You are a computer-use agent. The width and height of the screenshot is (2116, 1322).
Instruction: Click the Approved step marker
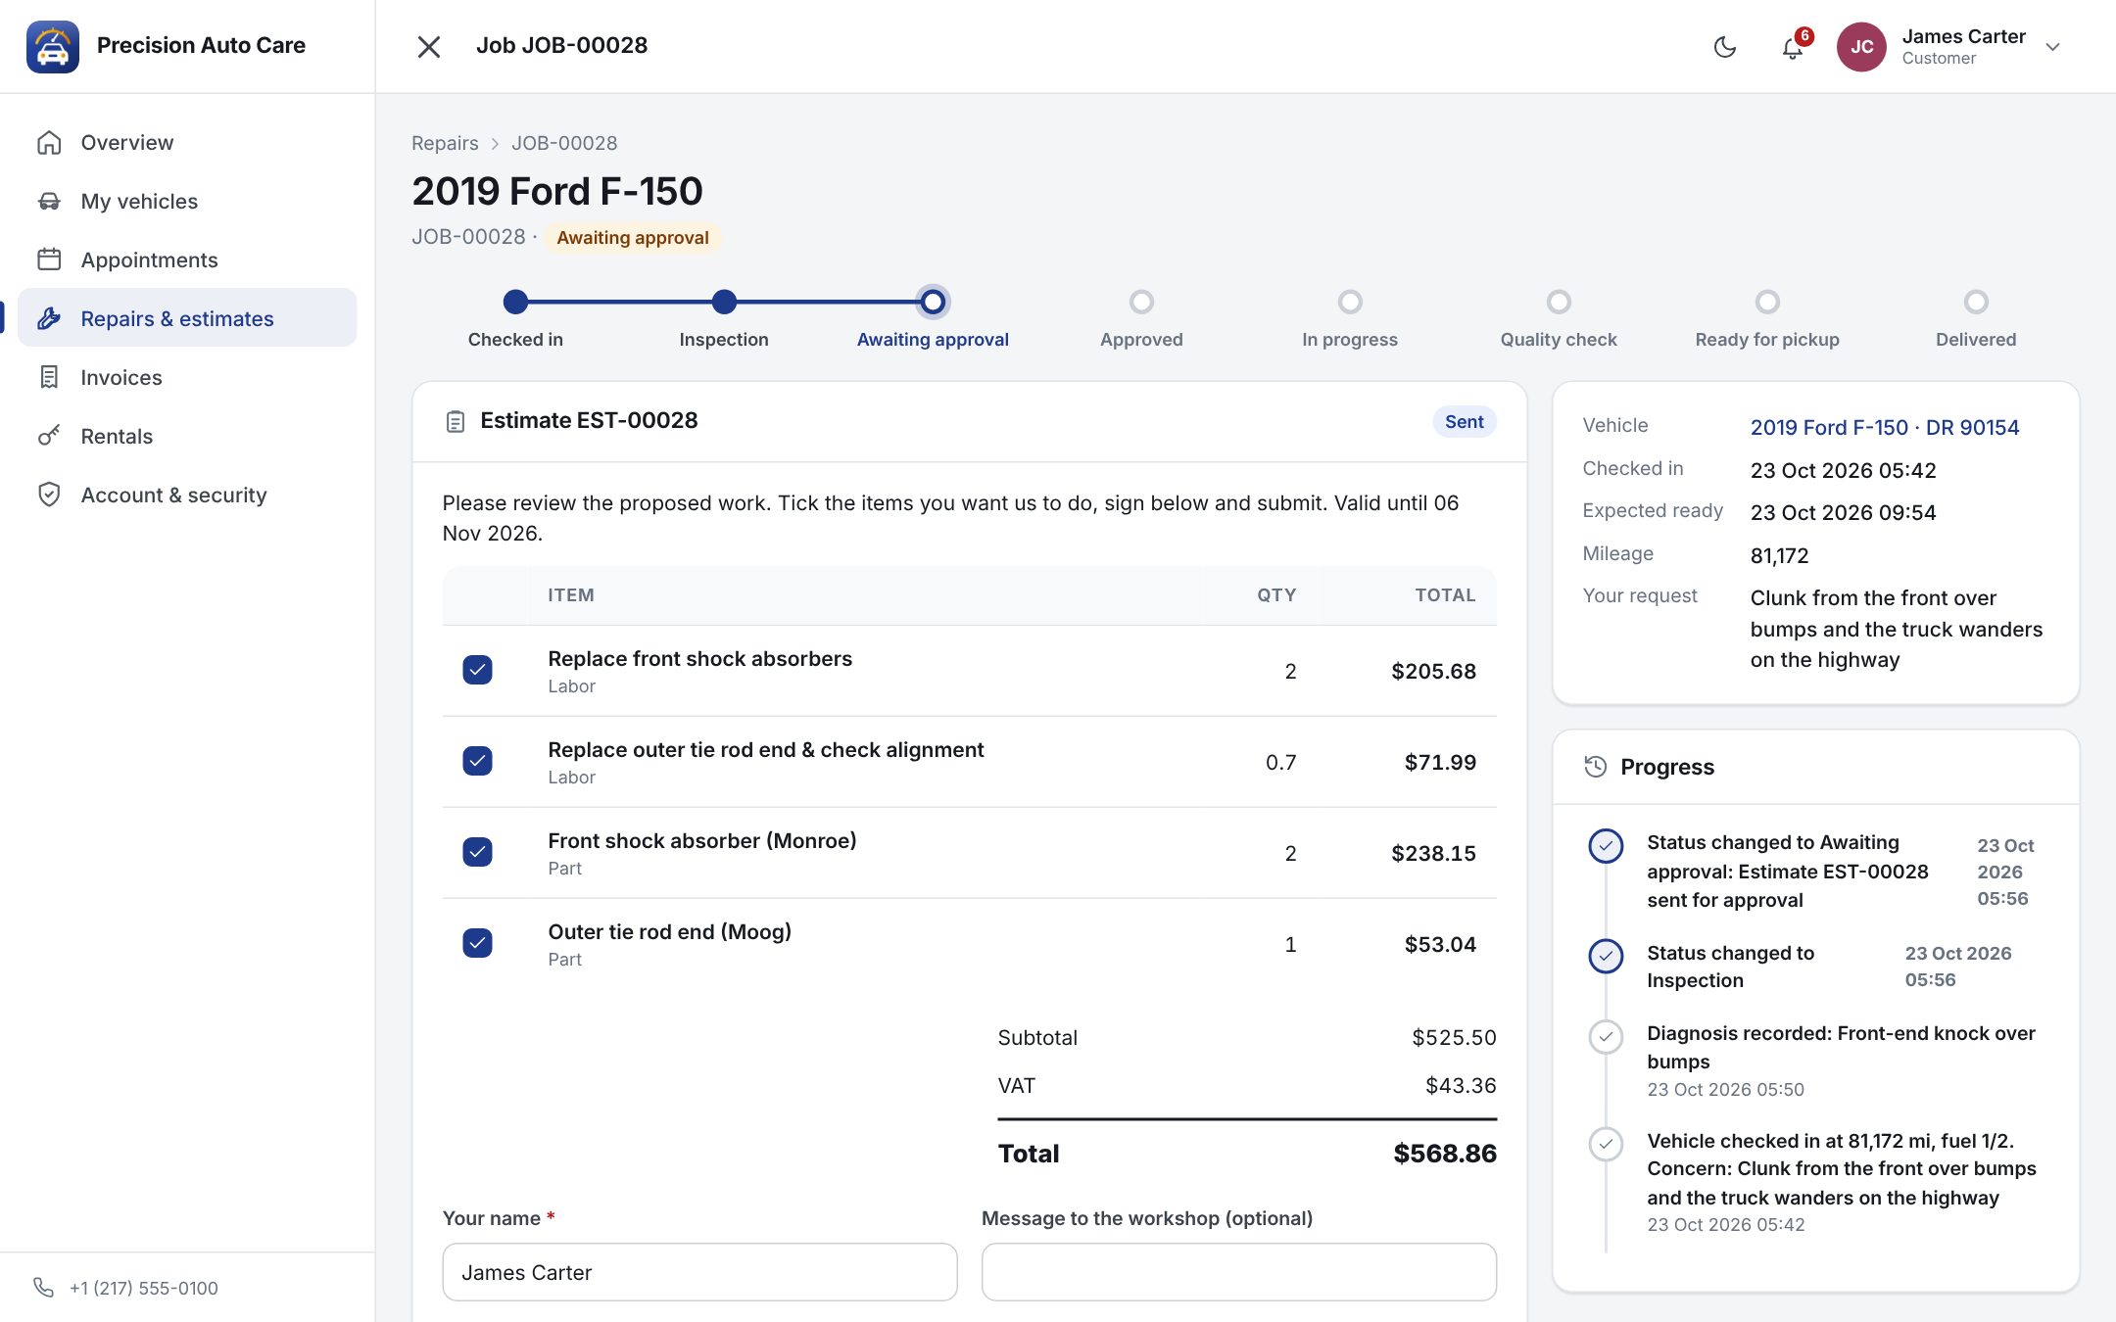[x=1141, y=302]
